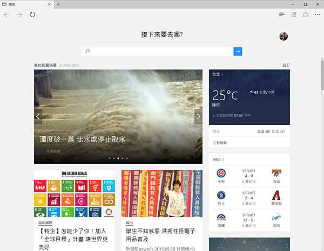The image size is (324, 251).
Task: Click the 響尾蛇 Diamondbacks team logo
Action: click(276, 195)
